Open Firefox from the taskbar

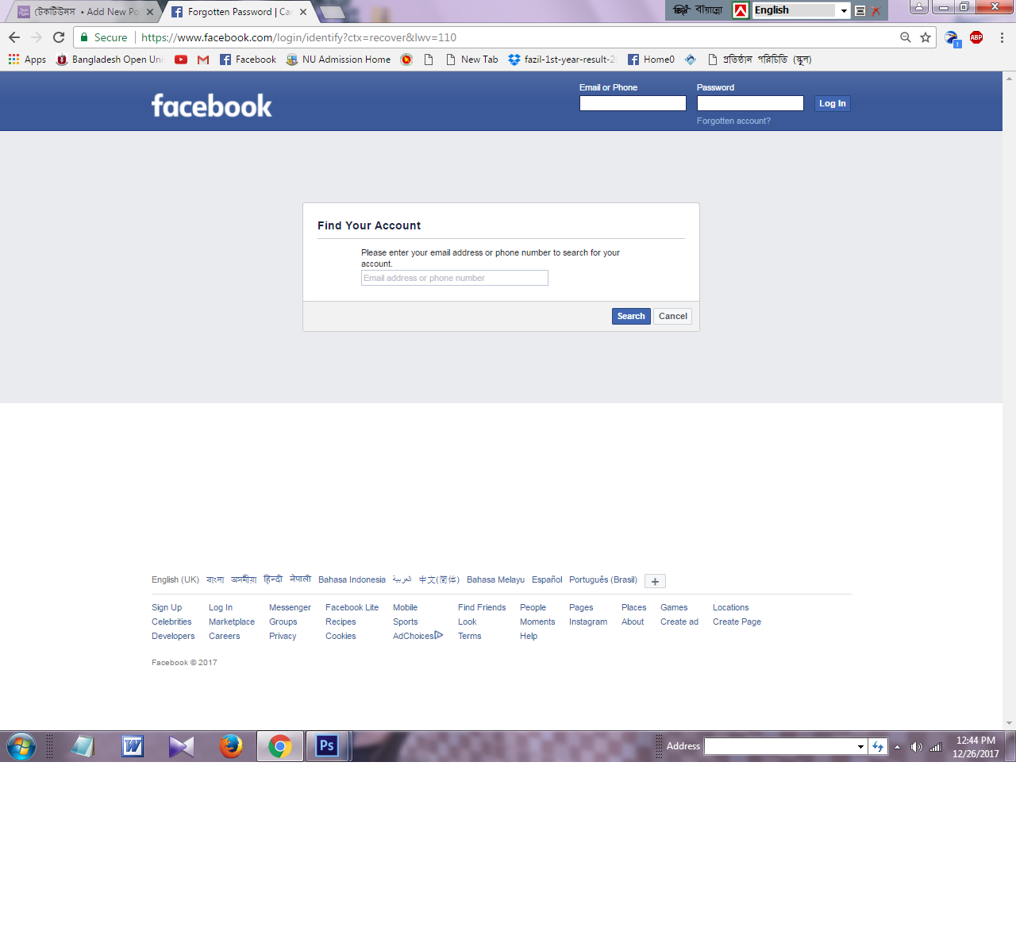point(231,746)
